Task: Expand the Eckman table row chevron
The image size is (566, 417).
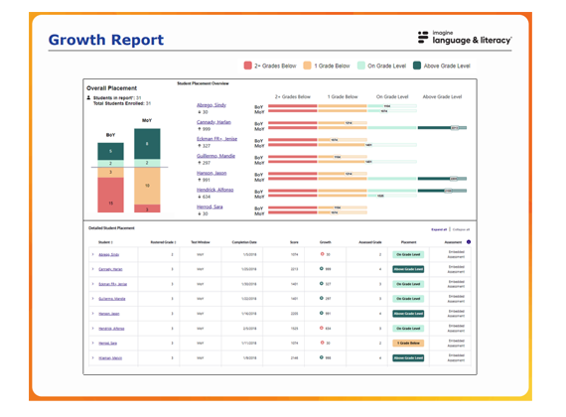Action: coord(92,284)
